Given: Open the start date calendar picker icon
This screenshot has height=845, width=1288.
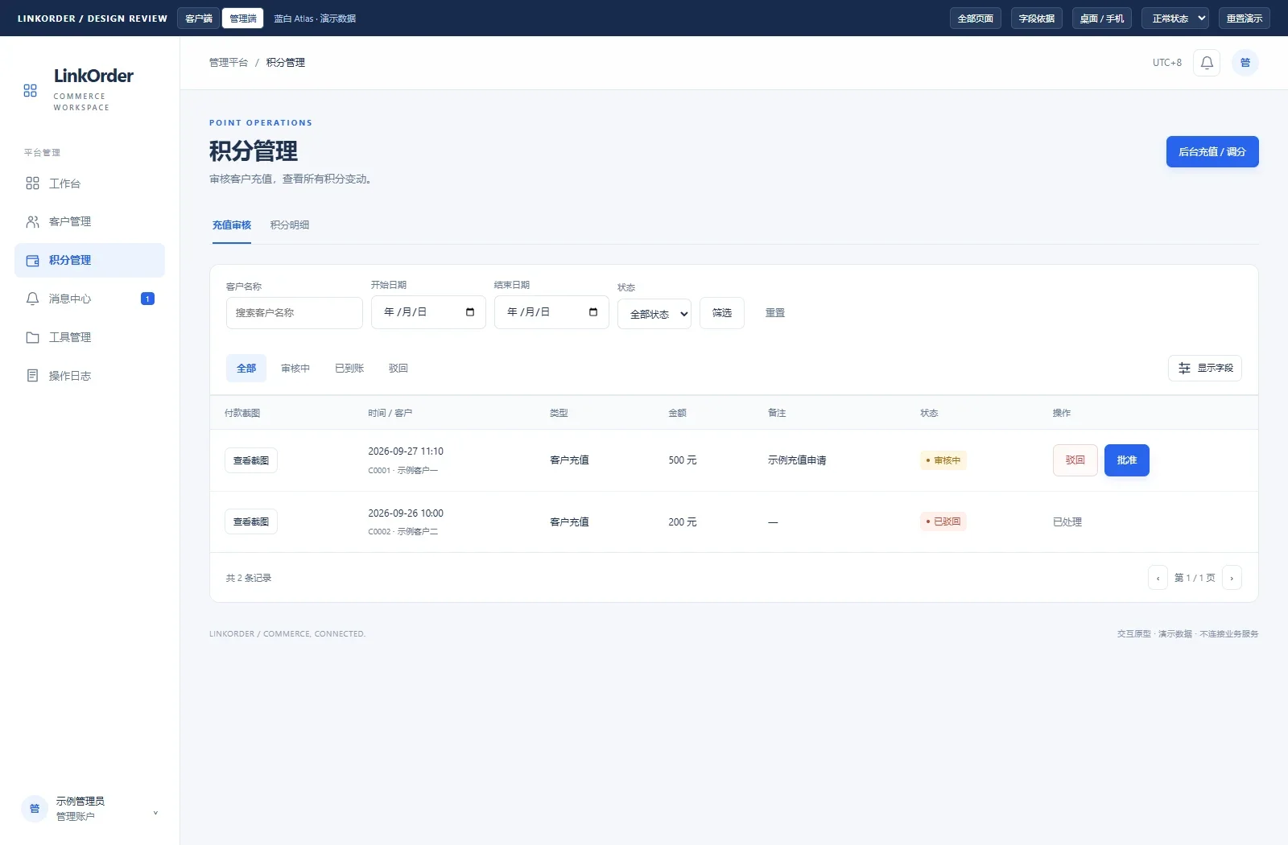Looking at the screenshot, I should [470, 312].
